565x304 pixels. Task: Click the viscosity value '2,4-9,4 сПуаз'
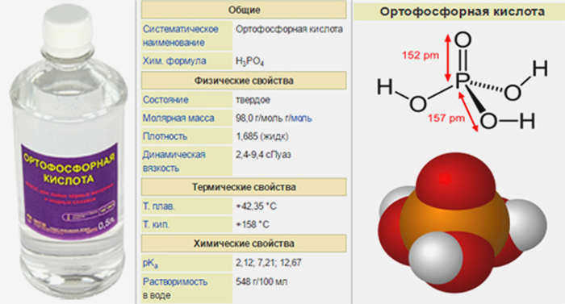[263, 155]
